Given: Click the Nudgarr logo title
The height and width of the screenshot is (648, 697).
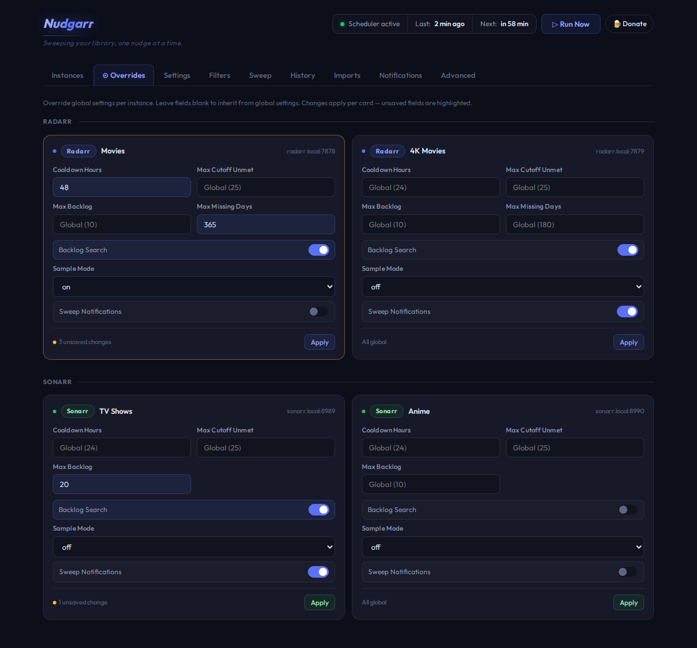Looking at the screenshot, I should point(69,24).
